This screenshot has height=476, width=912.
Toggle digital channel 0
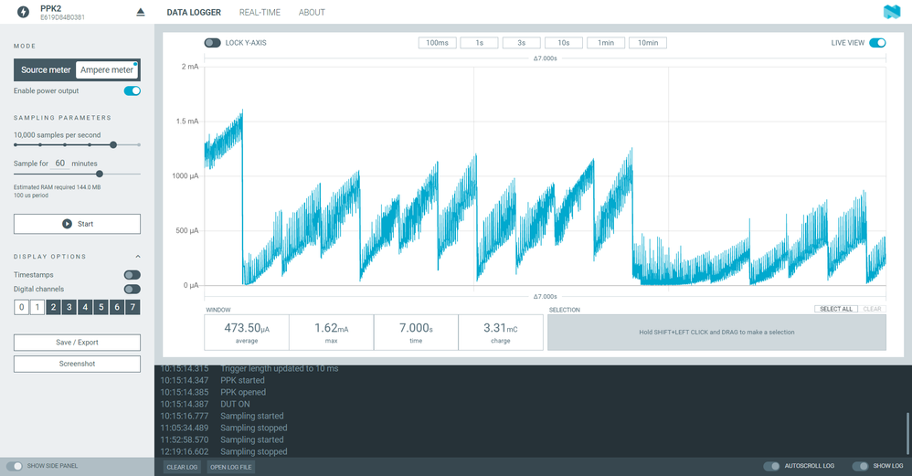22,307
